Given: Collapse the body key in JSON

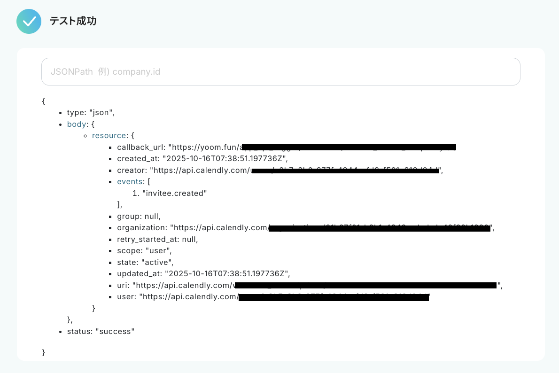Looking at the screenshot, I should (77, 124).
